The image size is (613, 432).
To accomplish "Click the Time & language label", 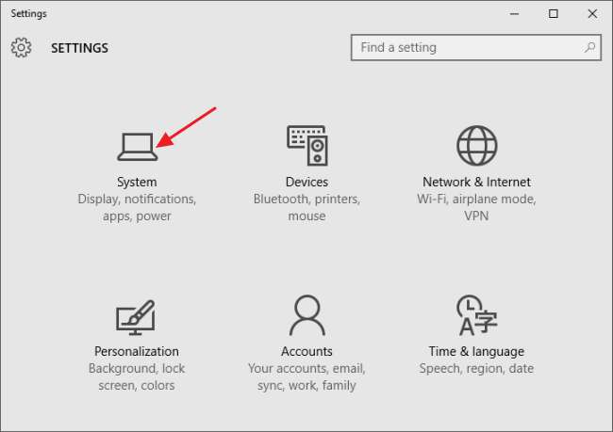I will 476,351.
